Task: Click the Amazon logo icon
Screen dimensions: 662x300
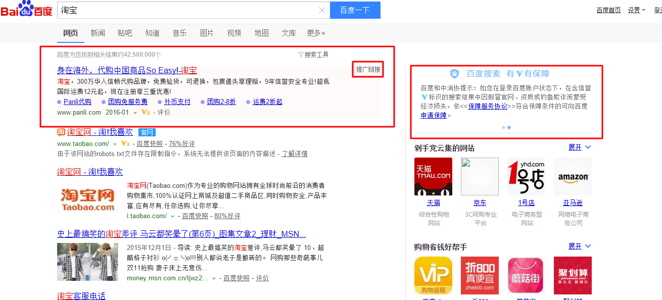Action: pos(573,176)
